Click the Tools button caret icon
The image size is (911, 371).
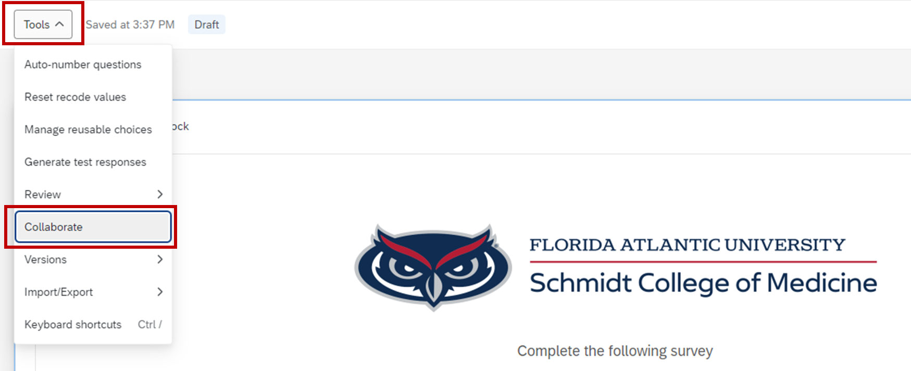pyautogui.click(x=59, y=24)
